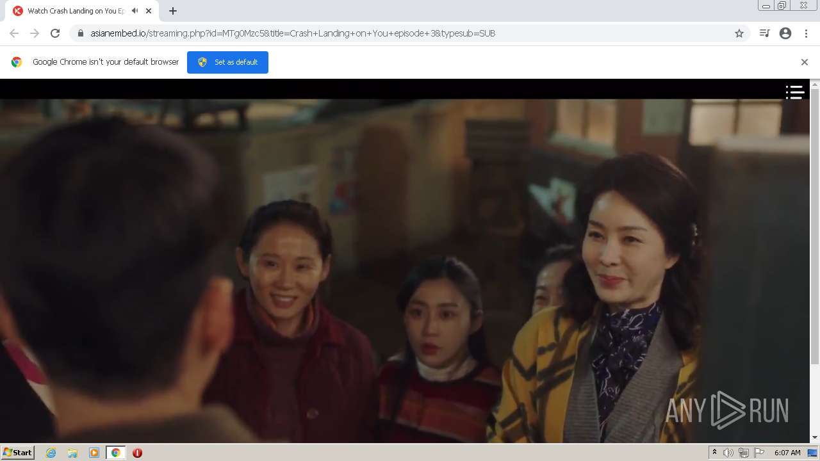View site security lock information
This screenshot has height=461, width=820.
(x=81, y=33)
